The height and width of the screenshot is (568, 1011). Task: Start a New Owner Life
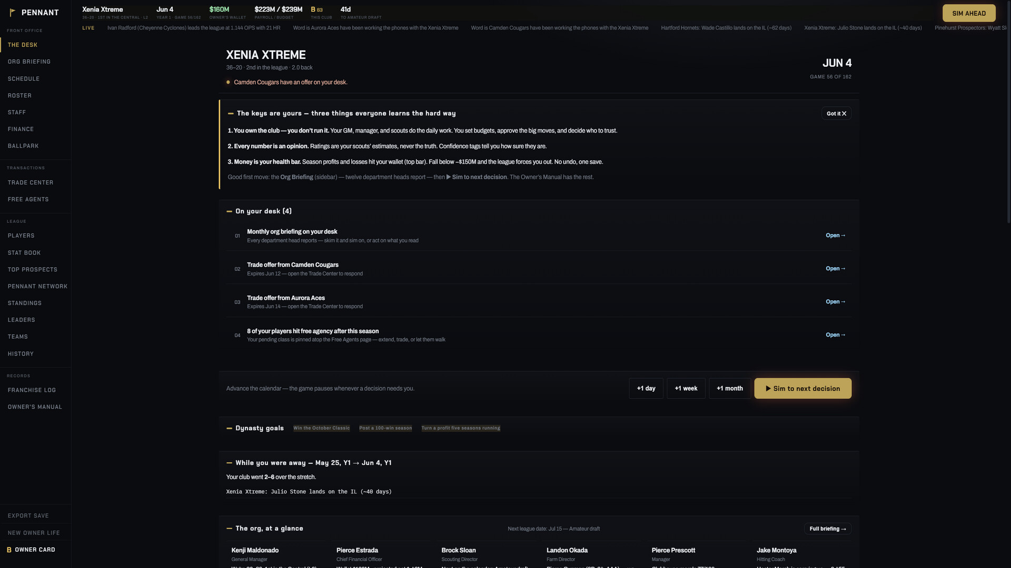coord(36,533)
